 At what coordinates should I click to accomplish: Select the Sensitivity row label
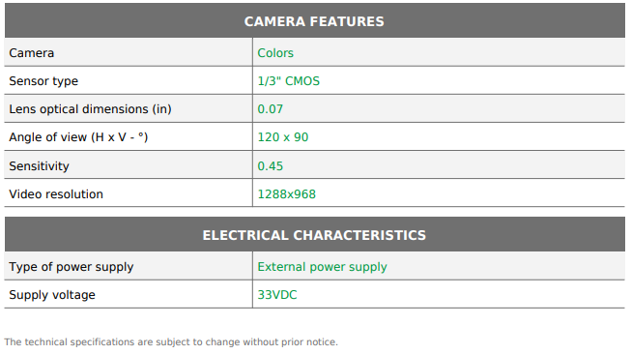[x=39, y=166]
